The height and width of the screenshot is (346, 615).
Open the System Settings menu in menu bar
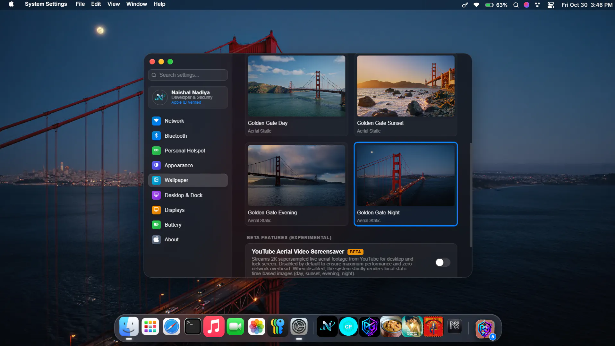coord(46,4)
